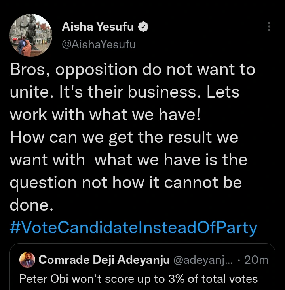Click the text "work with what we have!"
The image size is (285, 290).
tap(105, 115)
